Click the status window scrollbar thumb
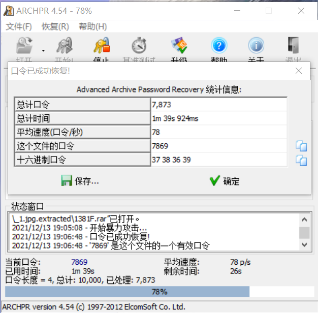 (304, 233)
